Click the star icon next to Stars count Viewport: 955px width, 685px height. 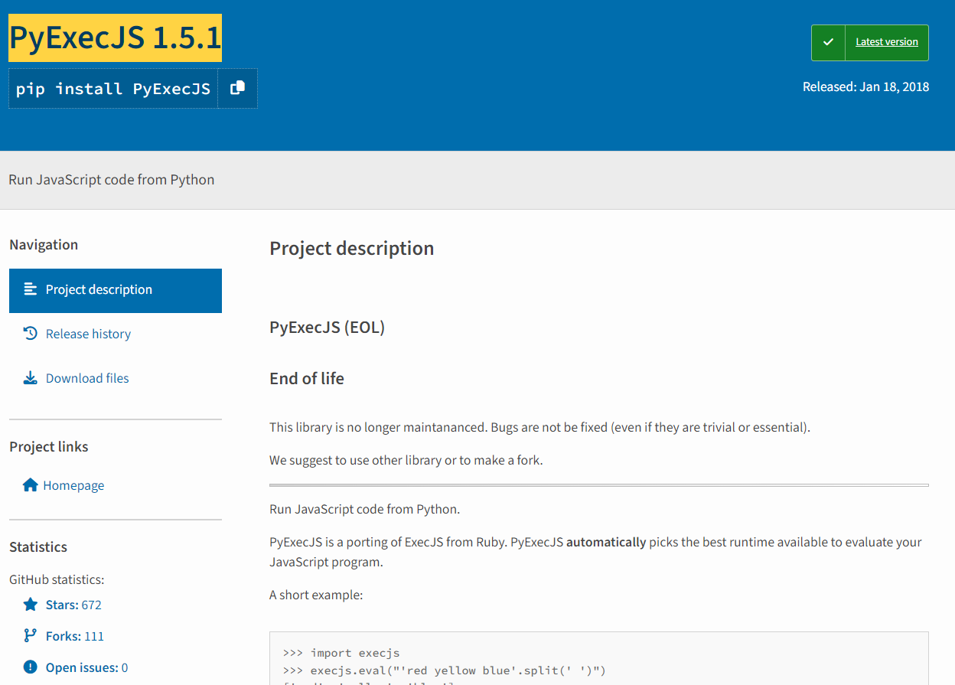click(x=29, y=604)
